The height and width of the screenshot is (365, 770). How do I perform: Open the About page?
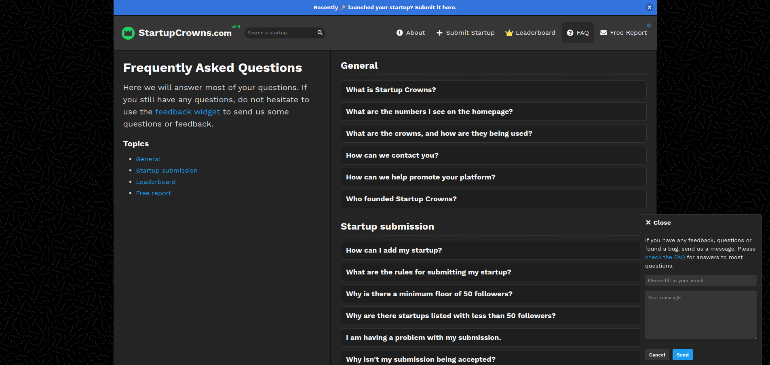pos(411,33)
